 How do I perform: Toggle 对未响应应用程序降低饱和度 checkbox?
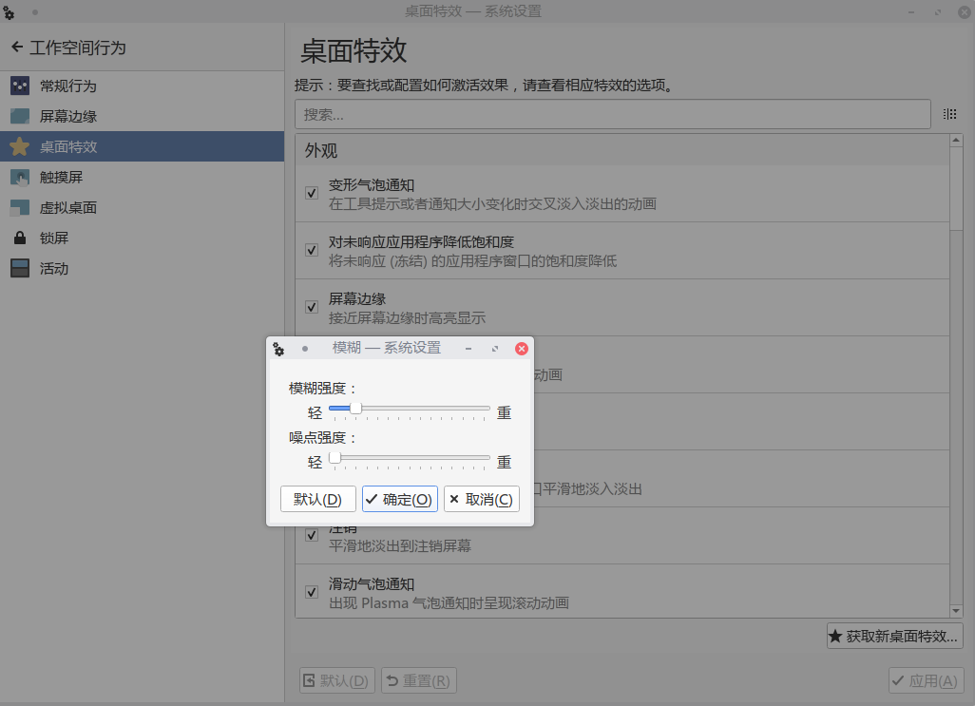(x=312, y=251)
